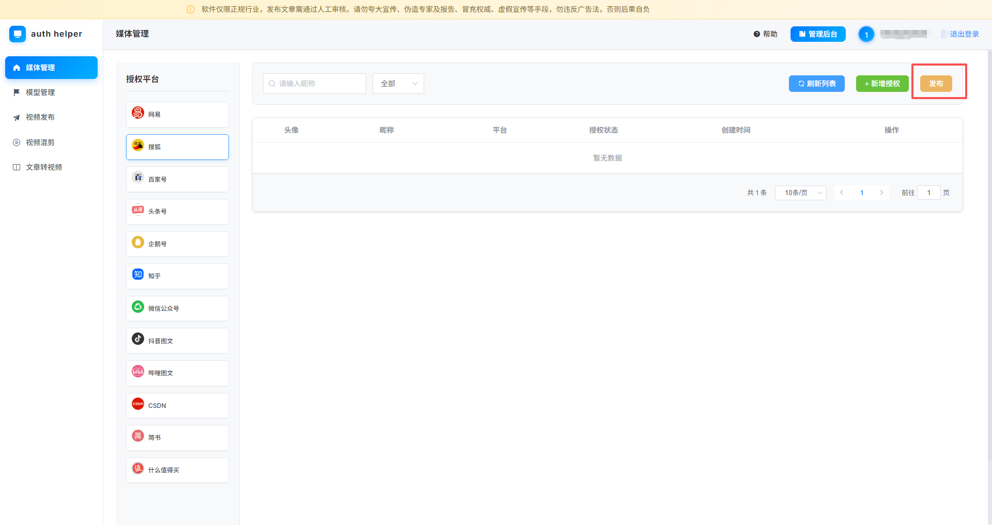
Task: Click the 昵称 column header
Action: (x=386, y=130)
